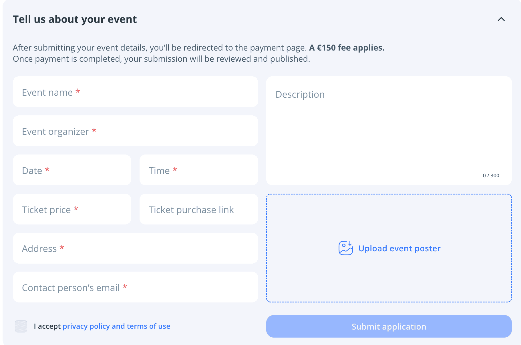Viewport: 521px width, 345px height.
Task: Collapse the event form with the chevron
Action: (501, 19)
